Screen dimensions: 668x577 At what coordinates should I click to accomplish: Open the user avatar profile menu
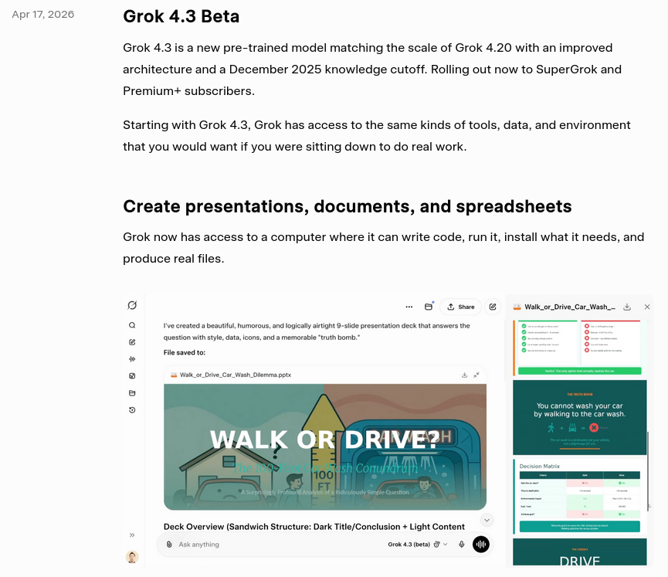point(132,557)
